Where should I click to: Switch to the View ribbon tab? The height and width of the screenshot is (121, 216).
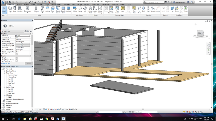click(73, 5)
